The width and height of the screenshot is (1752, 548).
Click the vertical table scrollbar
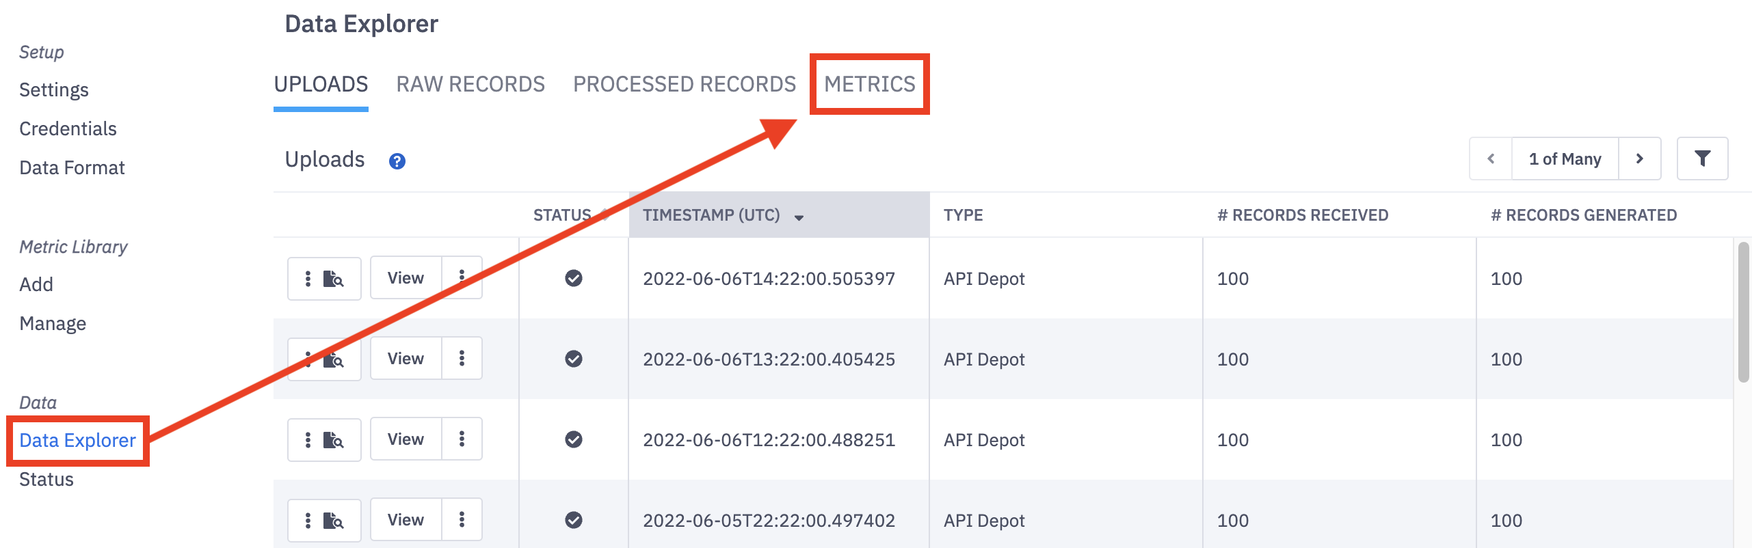(1743, 312)
